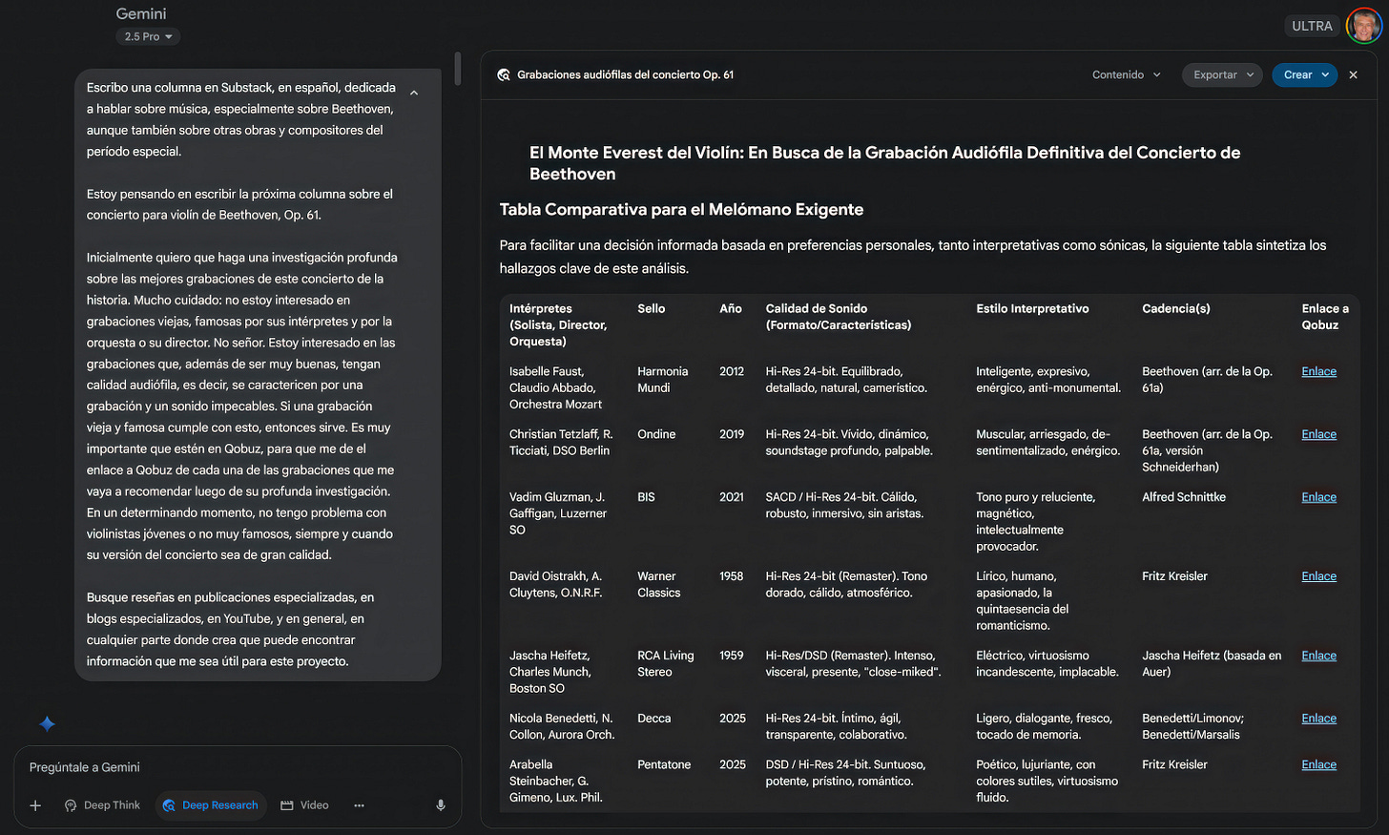Click the 'Sello' column header
Image resolution: width=1389 pixels, height=835 pixels.
pyautogui.click(x=651, y=308)
